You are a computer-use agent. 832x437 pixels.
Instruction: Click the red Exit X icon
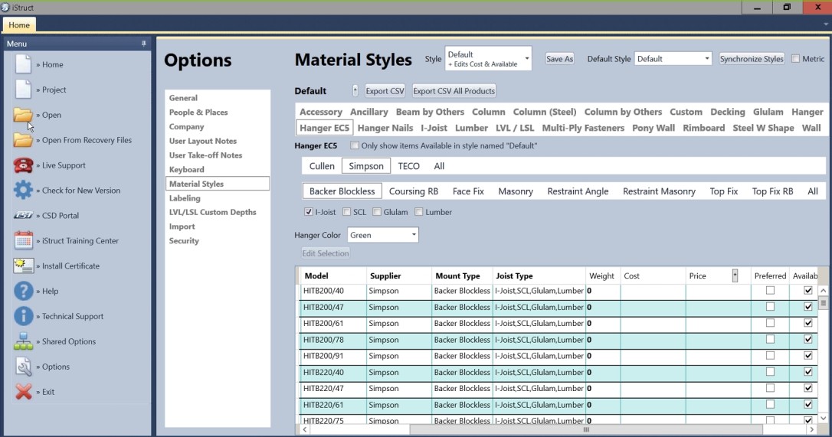tap(23, 392)
